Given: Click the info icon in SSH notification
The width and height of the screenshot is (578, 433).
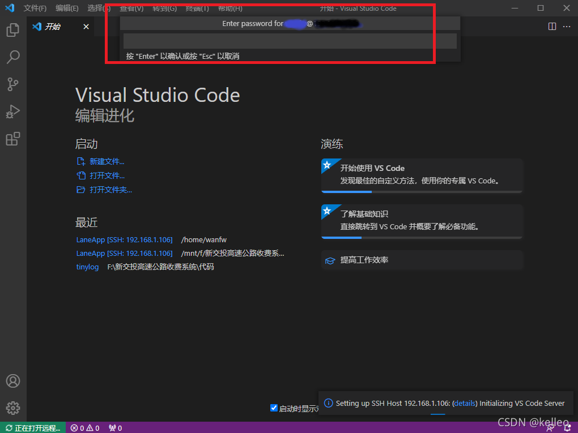Looking at the screenshot, I should point(328,403).
